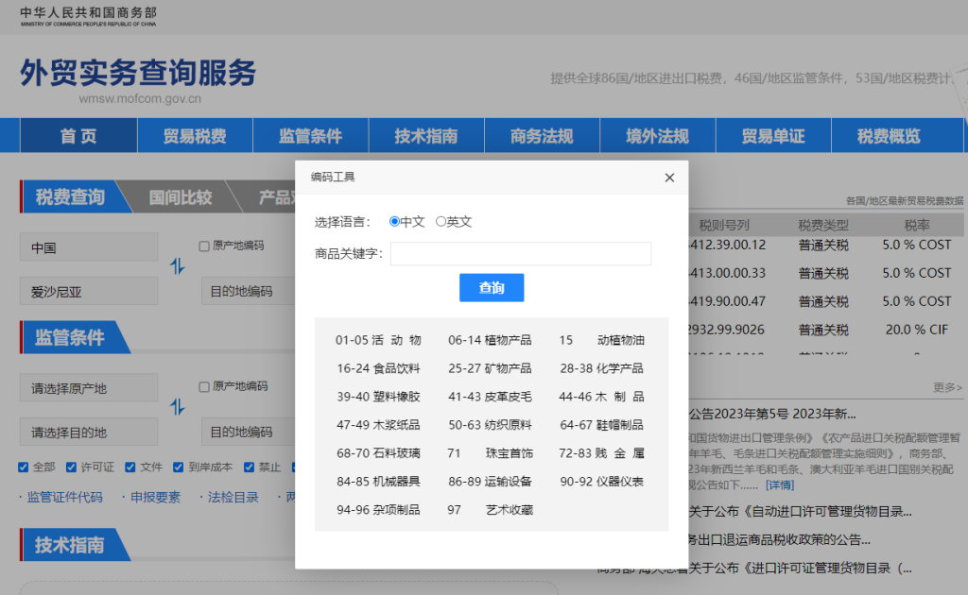Go to 首页 in navigation bar

point(78,136)
